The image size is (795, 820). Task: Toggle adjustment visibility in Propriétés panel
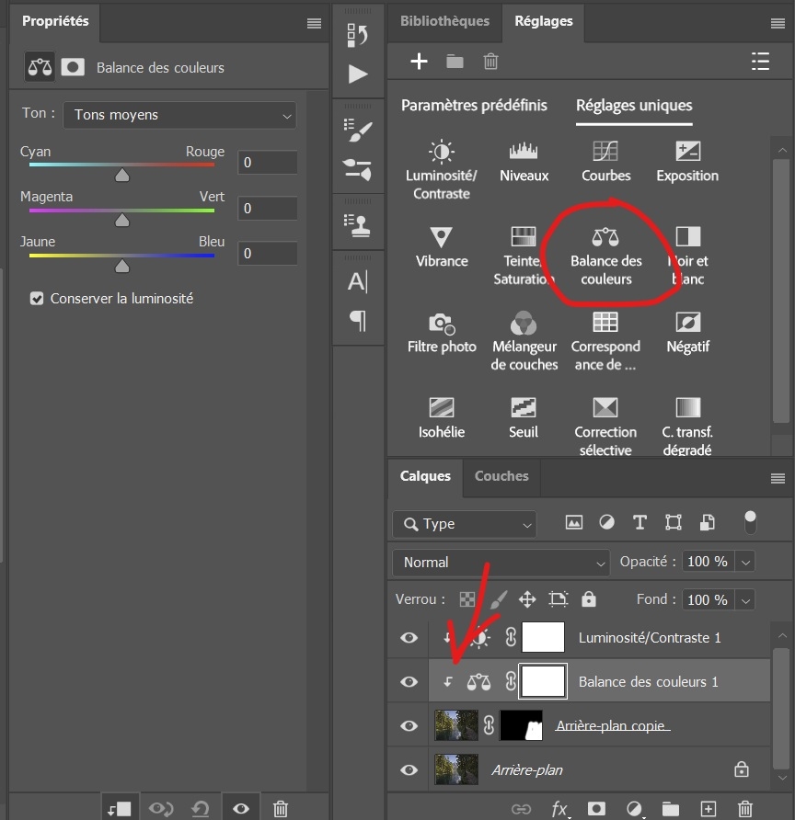click(x=241, y=808)
